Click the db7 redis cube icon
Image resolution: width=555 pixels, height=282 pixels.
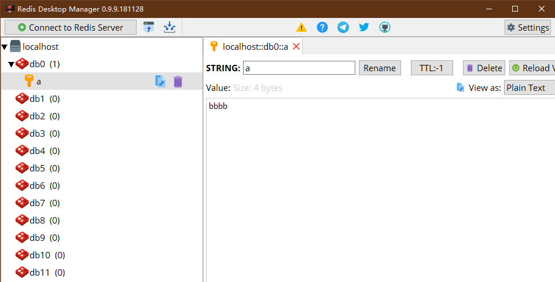(22, 203)
